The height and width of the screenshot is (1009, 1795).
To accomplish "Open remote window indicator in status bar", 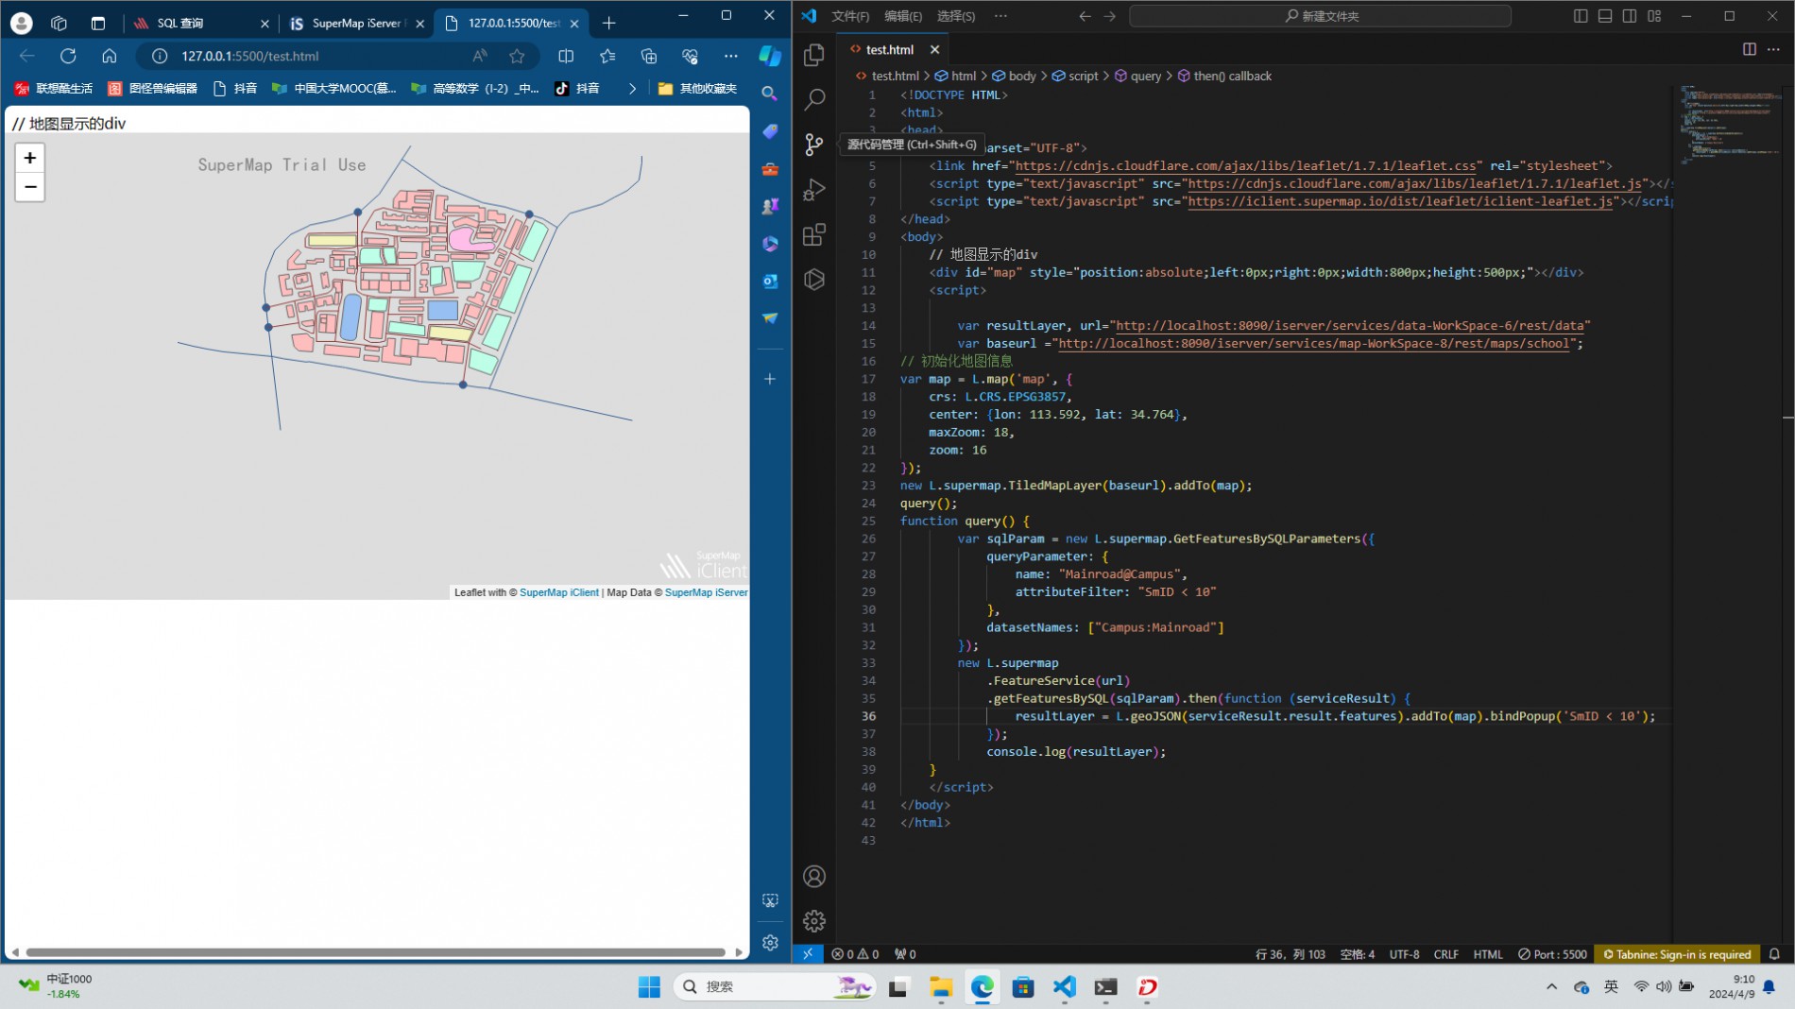I will pyautogui.click(x=808, y=954).
